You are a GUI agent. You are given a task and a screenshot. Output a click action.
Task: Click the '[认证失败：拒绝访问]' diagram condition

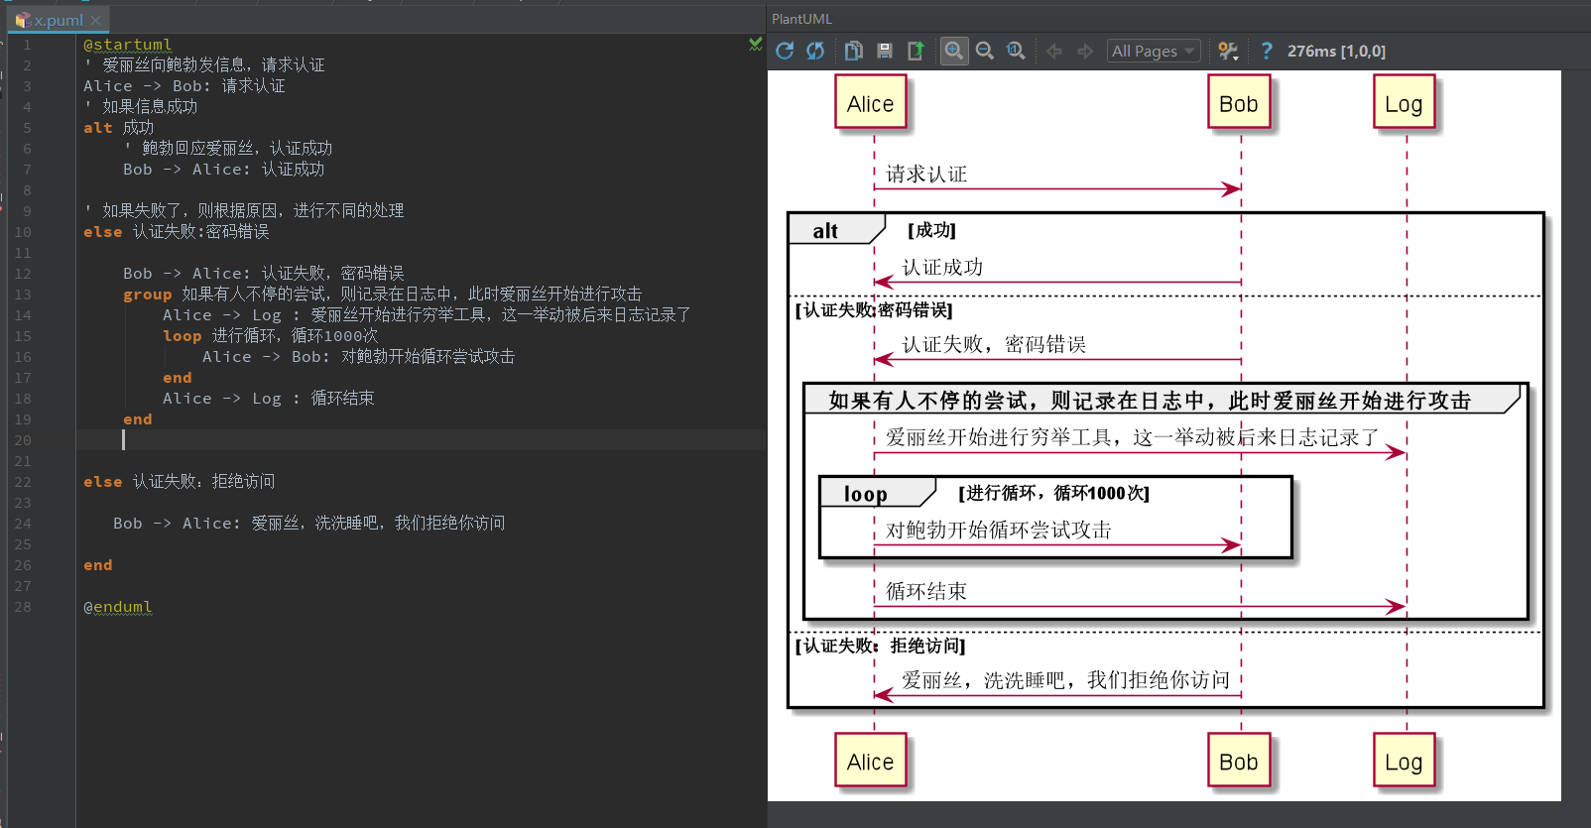point(881,646)
